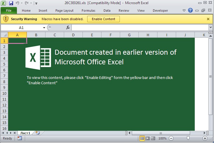Image resolution: width=214 pixels, height=143 pixels.
Task: Select column D header
Action: pyautogui.click(x=73, y=35)
